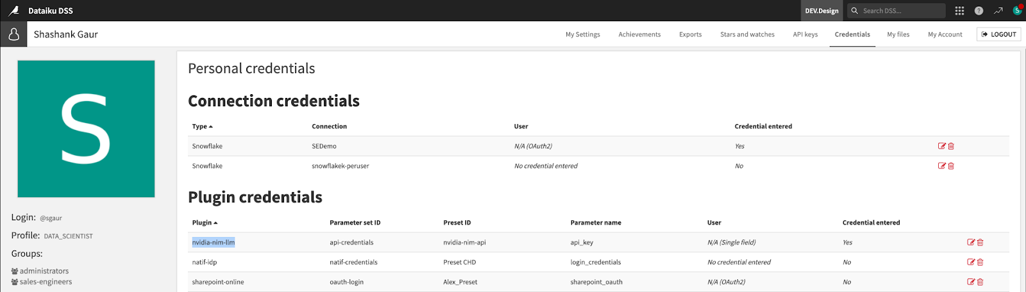Click the search magnifier icon
This screenshot has width=1026, height=292.
pyautogui.click(x=854, y=11)
